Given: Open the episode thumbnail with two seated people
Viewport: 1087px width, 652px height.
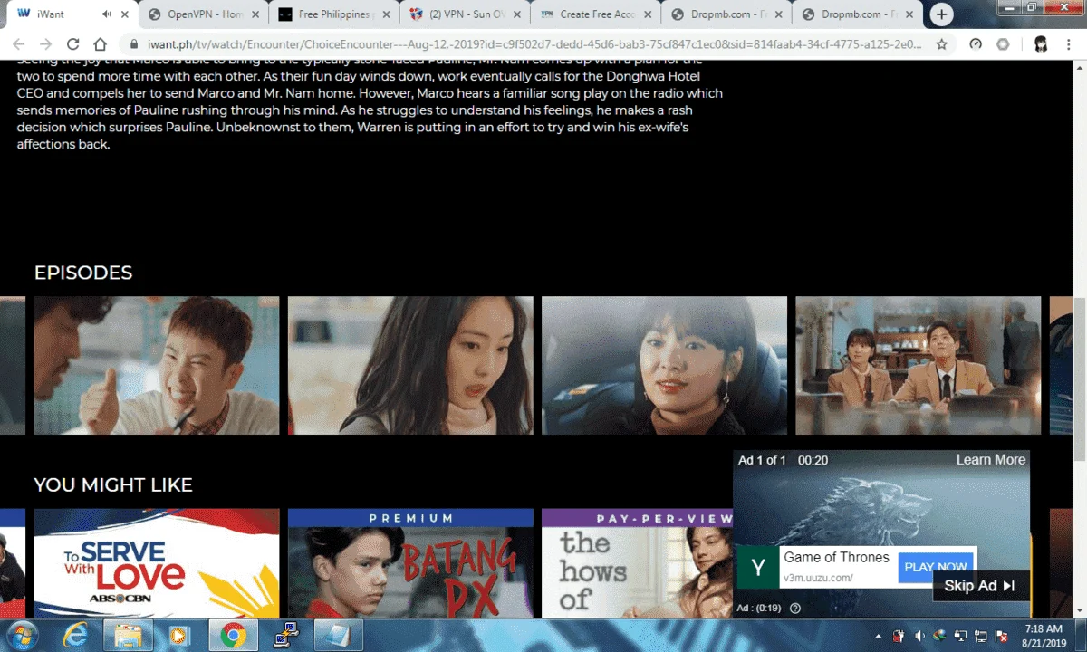Looking at the screenshot, I should click(918, 365).
